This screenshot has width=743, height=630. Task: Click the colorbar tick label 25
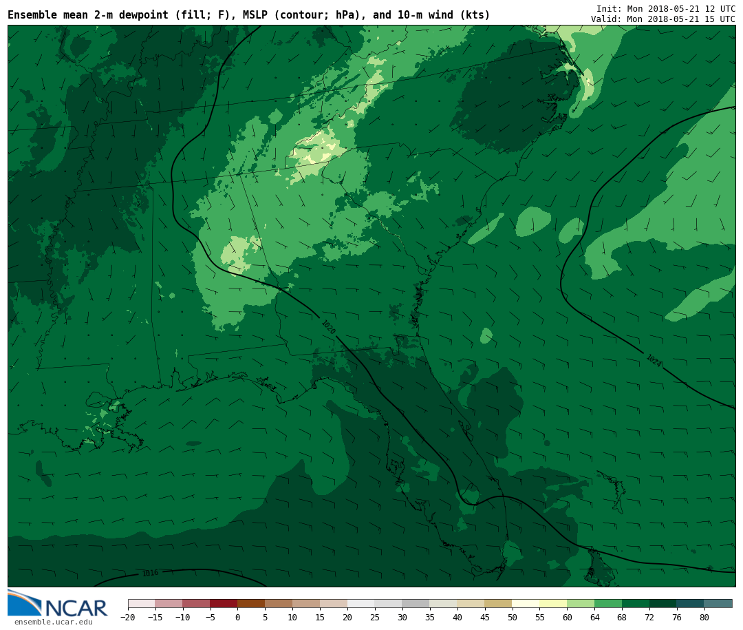[x=375, y=617]
